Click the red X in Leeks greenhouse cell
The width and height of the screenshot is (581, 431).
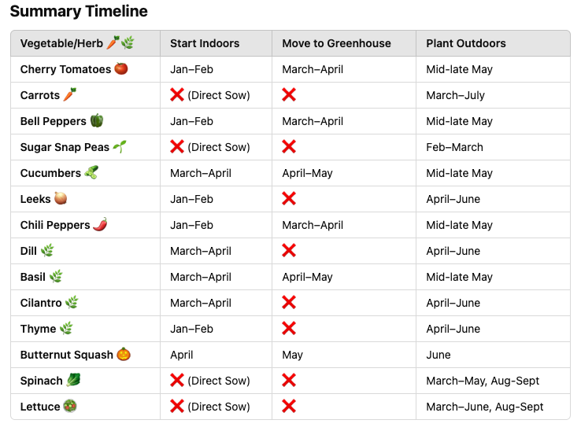[x=289, y=198]
